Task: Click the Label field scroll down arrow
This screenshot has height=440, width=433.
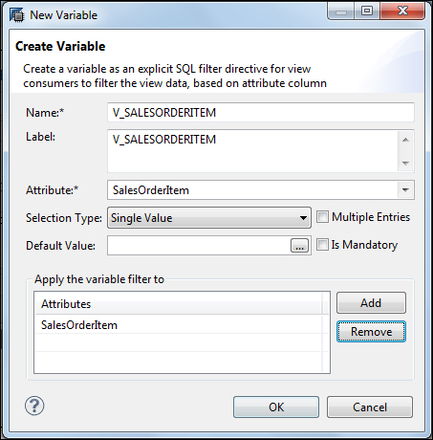Action: [405, 163]
